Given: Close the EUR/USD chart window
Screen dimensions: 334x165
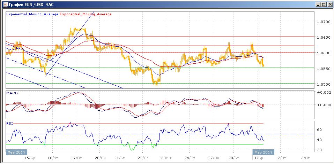Looking at the screenshot, I should 328,4.
